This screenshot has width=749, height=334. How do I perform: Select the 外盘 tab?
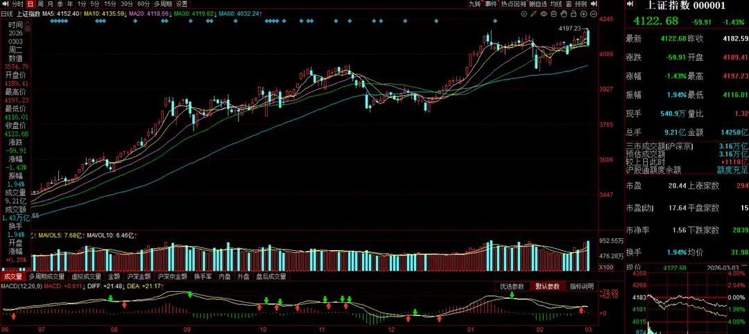tap(243, 276)
